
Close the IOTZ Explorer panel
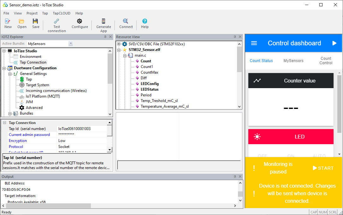110,37
